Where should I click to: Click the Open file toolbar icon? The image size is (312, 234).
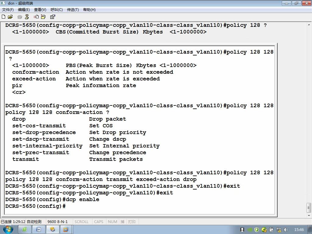pos(10,17)
